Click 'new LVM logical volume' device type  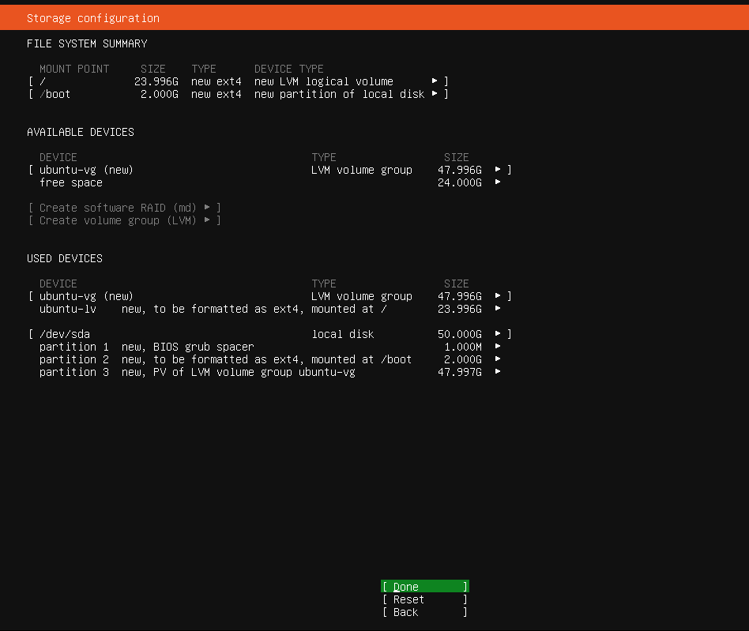pyautogui.click(x=324, y=81)
